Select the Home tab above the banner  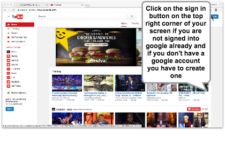[124, 23]
